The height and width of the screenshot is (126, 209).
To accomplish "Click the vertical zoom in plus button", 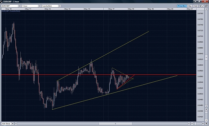I will point(206,109).
